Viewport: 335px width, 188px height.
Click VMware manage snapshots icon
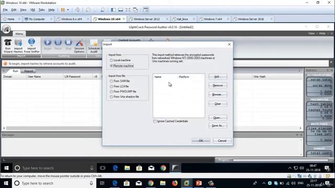click(103, 10)
